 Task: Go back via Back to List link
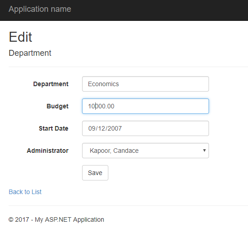click(x=25, y=192)
